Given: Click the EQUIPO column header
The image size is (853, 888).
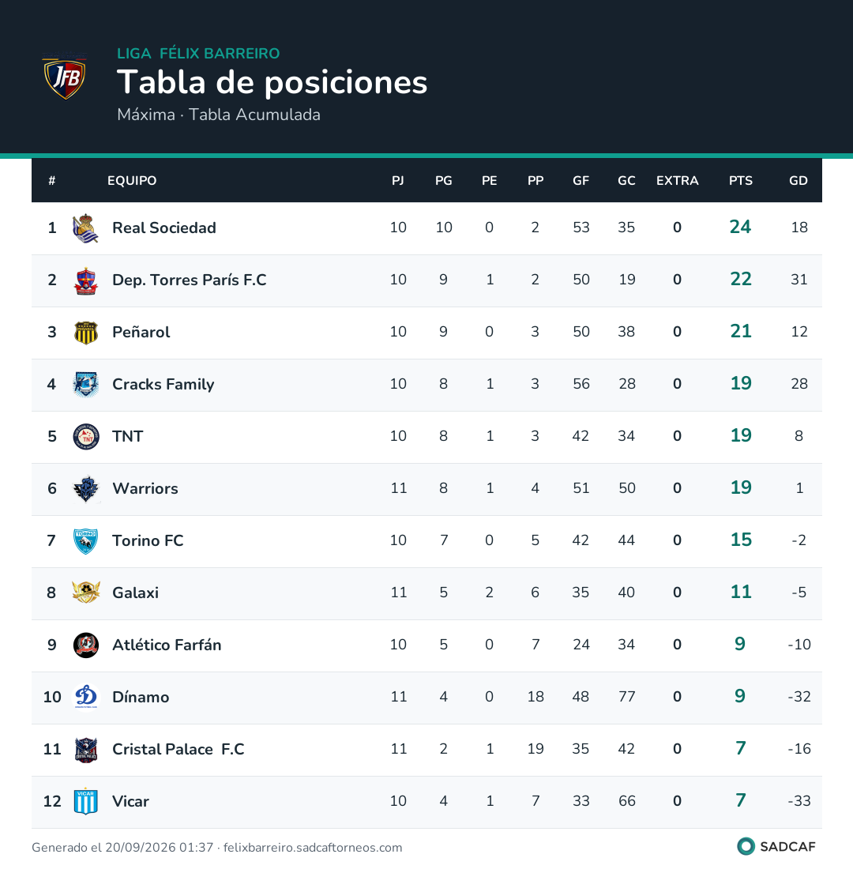Looking at the screenshot, I should [x=132, y=181].
